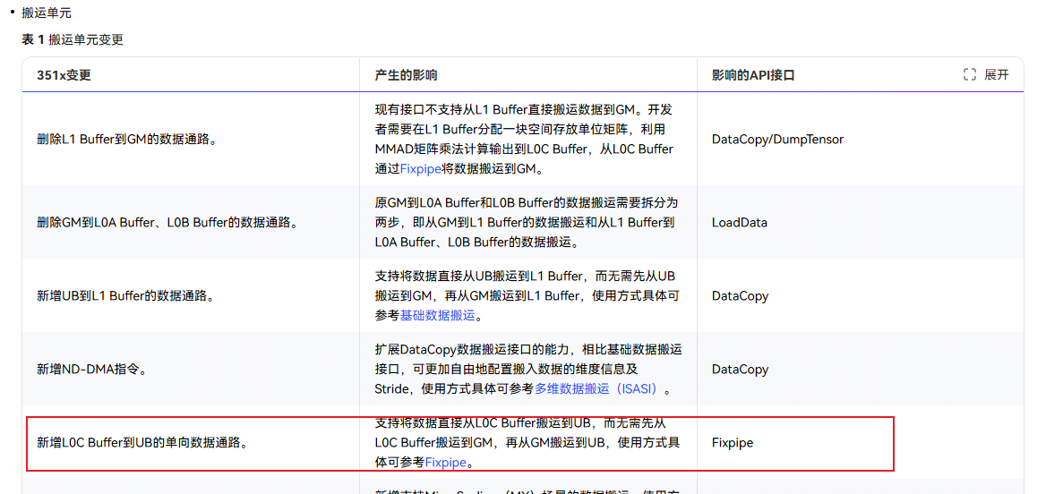This screenshot has width=1063, height=494.
Task: Click the 新增ND-DMA指令 cell
Action: (x=191, y=369)
